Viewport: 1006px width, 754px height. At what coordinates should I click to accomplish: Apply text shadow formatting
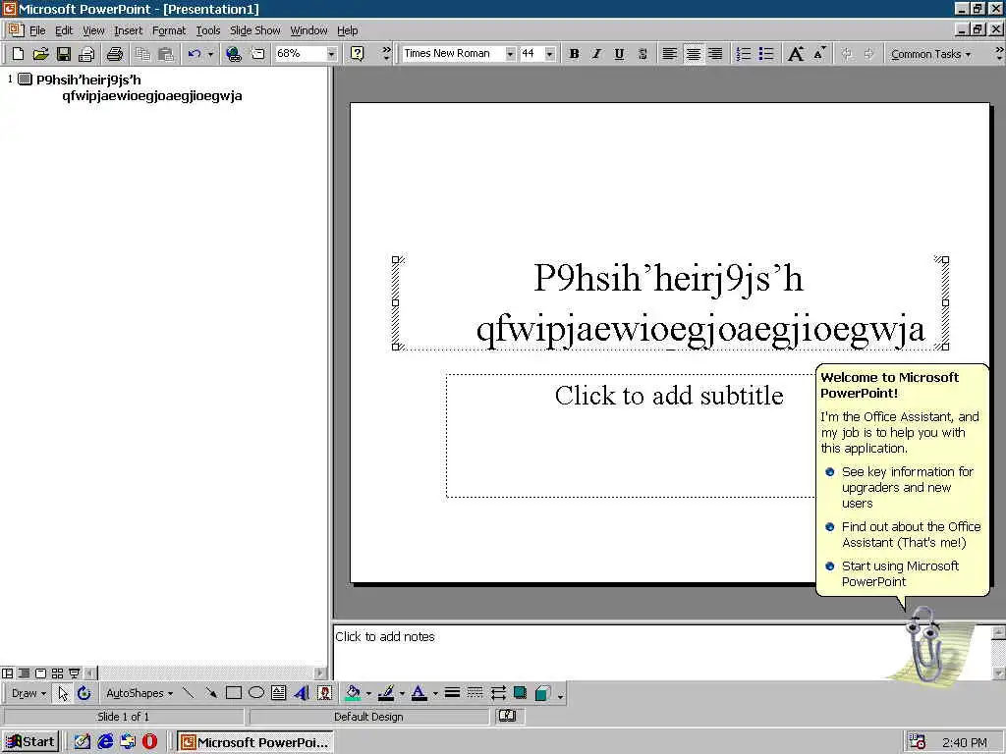click(643, 54)
